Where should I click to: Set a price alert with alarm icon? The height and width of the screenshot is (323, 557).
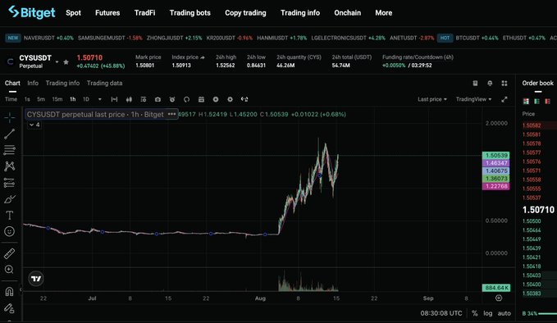pos(172,99)
